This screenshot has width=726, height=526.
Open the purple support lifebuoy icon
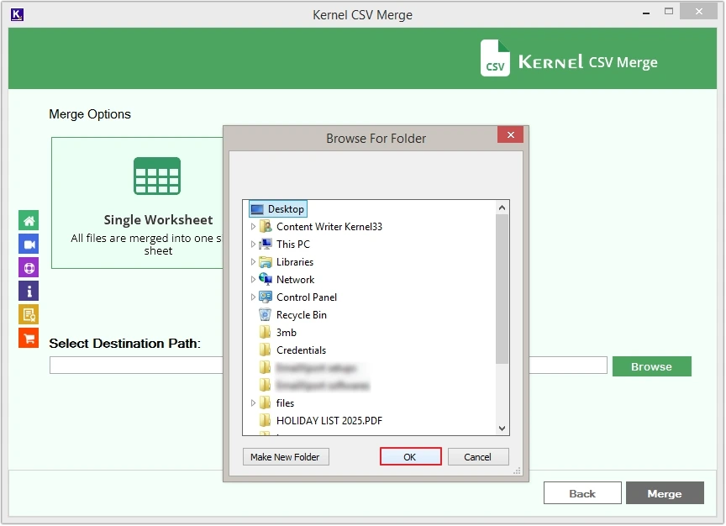[x=29, y=268]
